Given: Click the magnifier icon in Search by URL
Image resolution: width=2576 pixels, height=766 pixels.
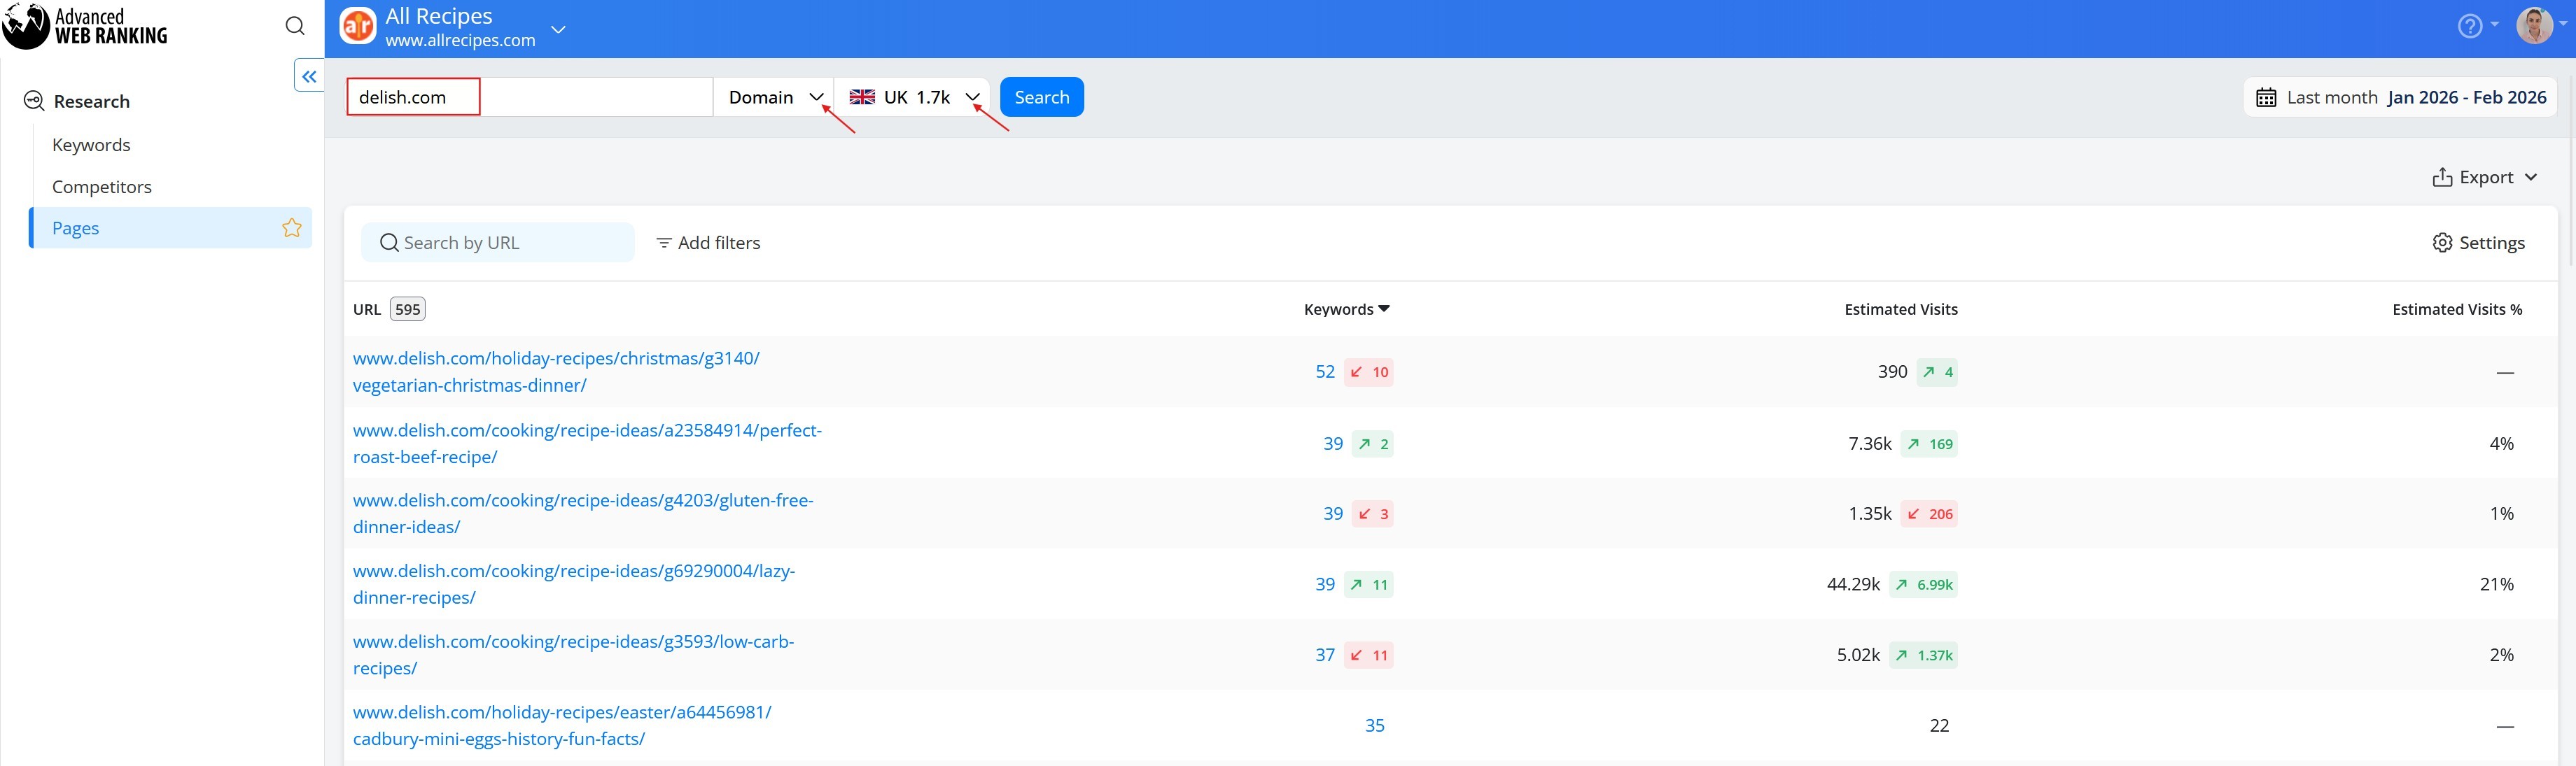Looking at the screenshot, I should coord(389,243).
